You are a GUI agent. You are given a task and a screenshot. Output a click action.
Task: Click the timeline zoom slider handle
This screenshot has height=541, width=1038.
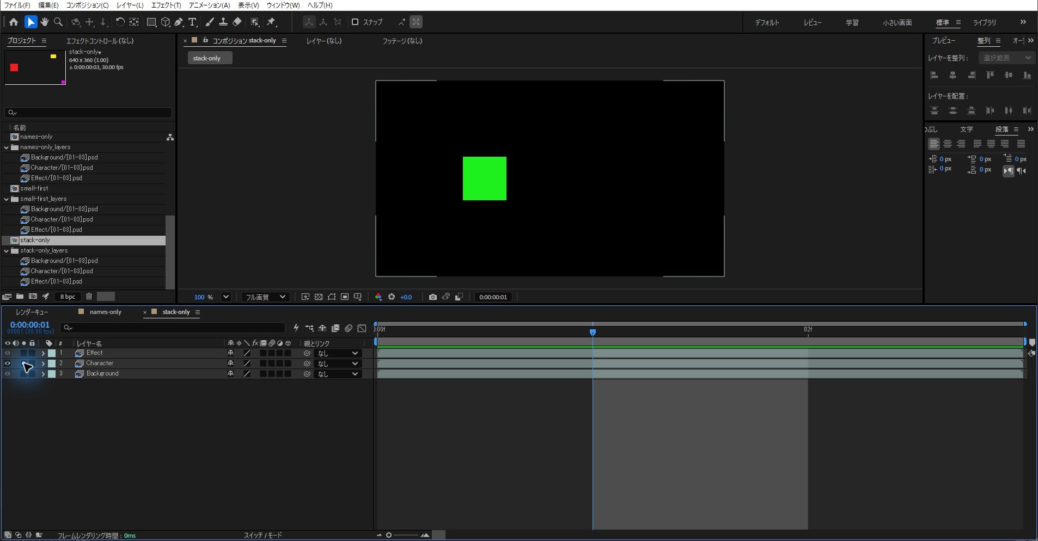[x=389, y=536]
